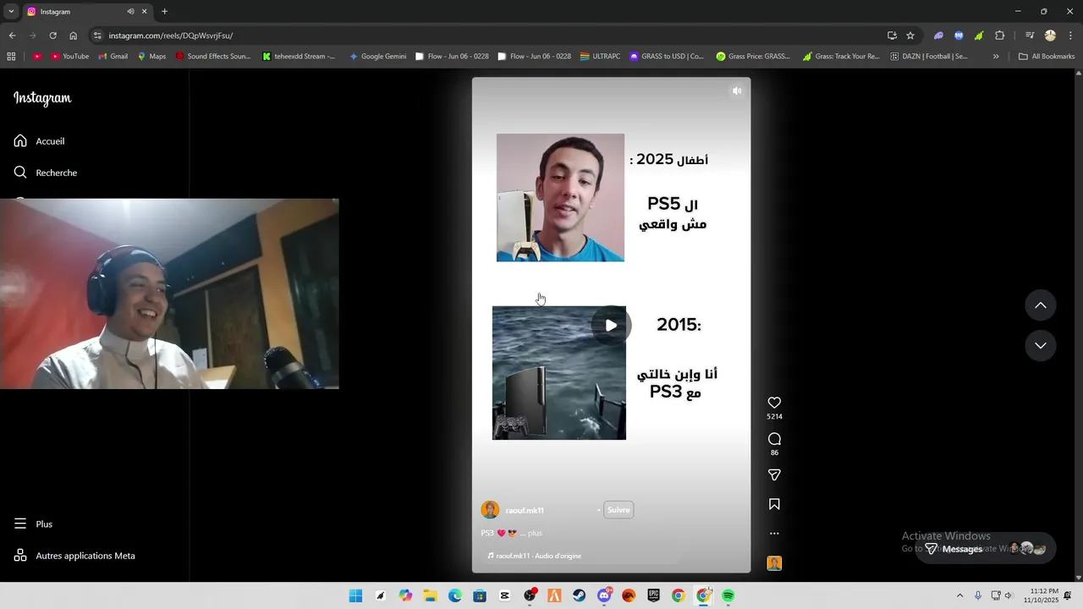Open the volume tray icon

(x=1009, y=595)
